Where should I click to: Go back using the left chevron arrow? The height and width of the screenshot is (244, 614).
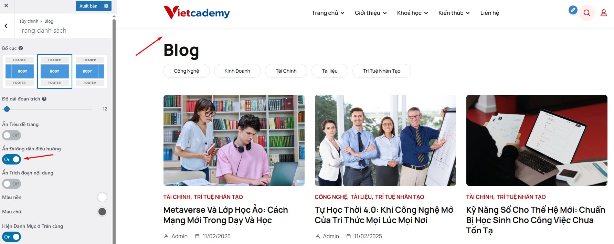(6, 26)
